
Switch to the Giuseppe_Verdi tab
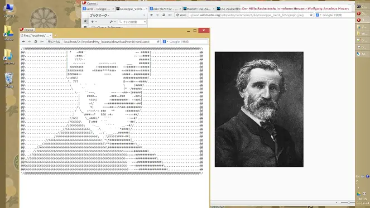pyautogui.click(x=132, y=9)
